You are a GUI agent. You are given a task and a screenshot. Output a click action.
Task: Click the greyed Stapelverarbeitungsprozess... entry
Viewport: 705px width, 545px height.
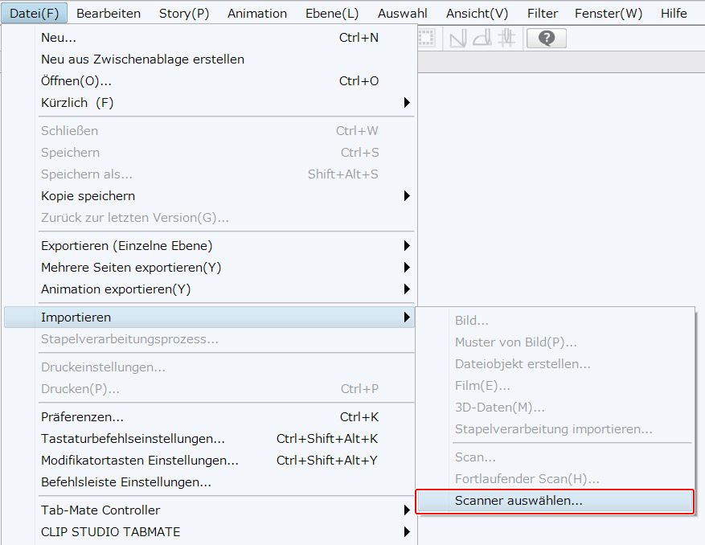(209, 339)
